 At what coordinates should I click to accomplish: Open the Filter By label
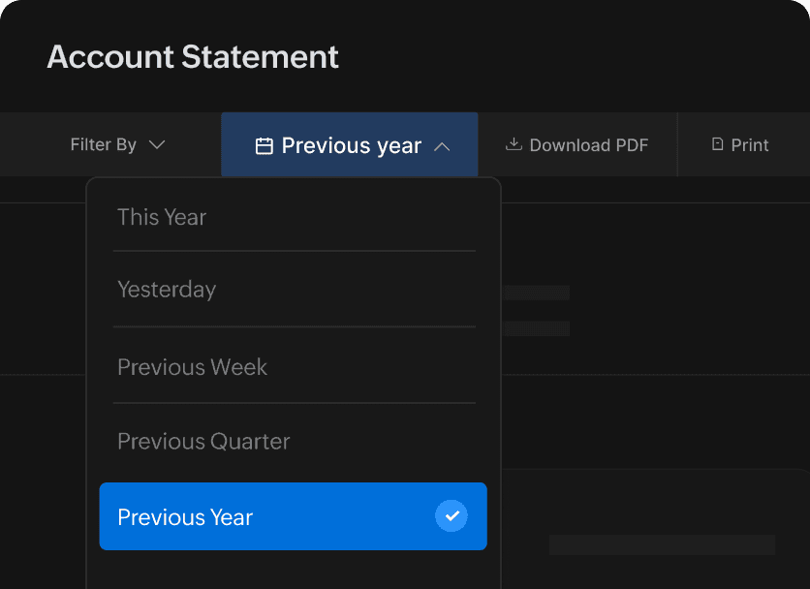click(104, 144)
